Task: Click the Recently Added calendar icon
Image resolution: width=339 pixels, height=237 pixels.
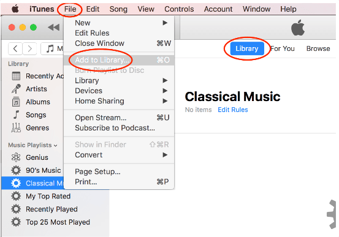Action: pyautogui.click(x=16, y=76)
